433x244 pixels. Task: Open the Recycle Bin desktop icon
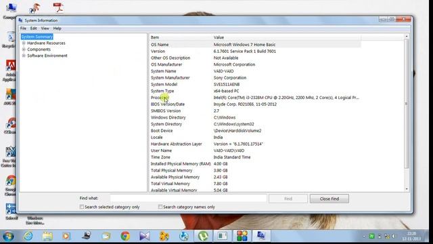click(10, 40)
